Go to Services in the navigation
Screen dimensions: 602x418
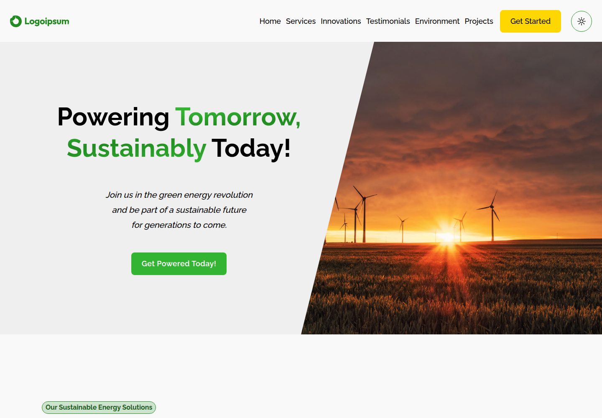coord(301,21)
